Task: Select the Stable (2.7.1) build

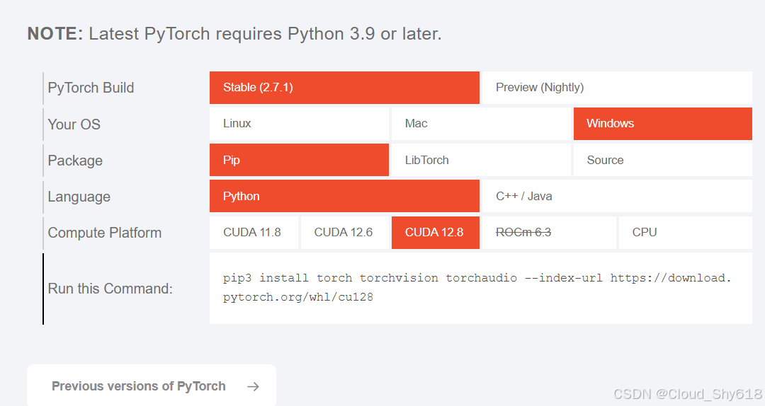Action: (x=344, y=88)
